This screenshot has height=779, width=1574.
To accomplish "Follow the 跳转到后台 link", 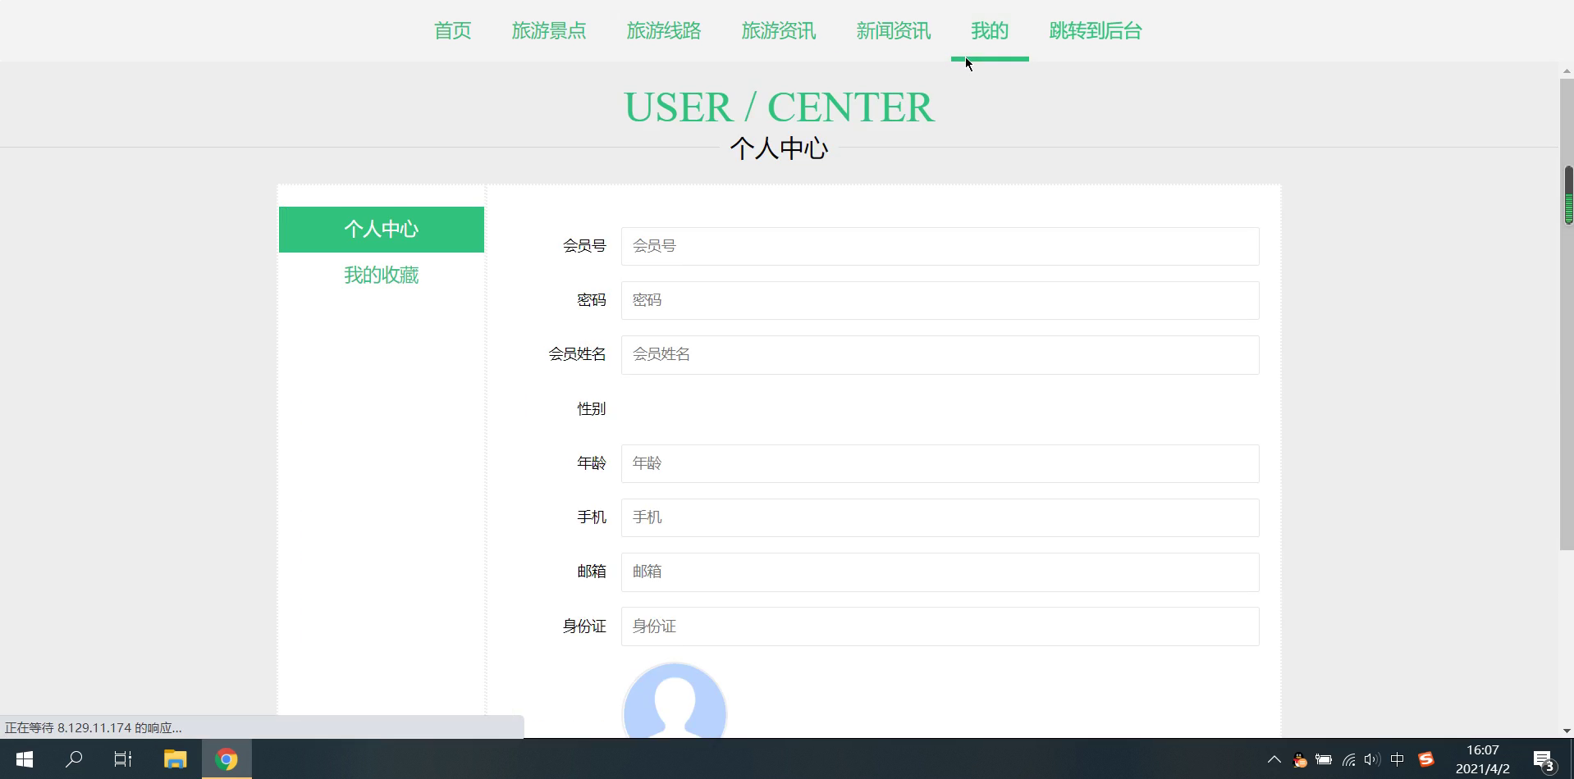I will tap(1096, 31).
